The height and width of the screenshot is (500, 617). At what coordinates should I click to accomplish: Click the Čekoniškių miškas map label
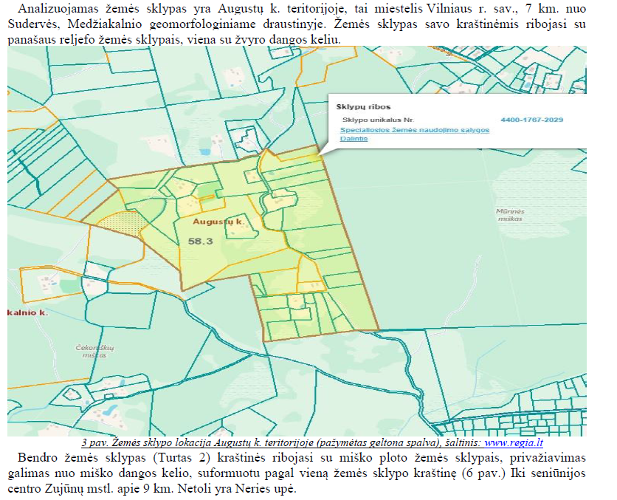pyautogui.click(x=94, y=352)
